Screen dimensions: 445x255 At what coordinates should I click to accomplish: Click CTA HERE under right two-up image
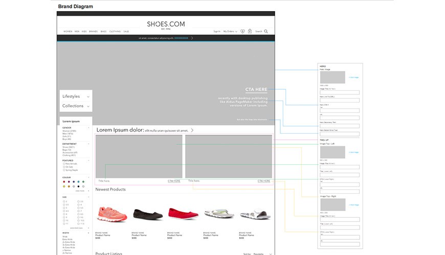point(264,181)
